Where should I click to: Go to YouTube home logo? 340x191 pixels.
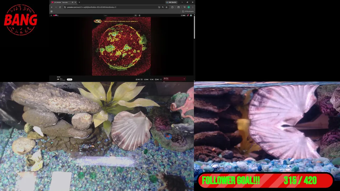click(x=56, y=15)
